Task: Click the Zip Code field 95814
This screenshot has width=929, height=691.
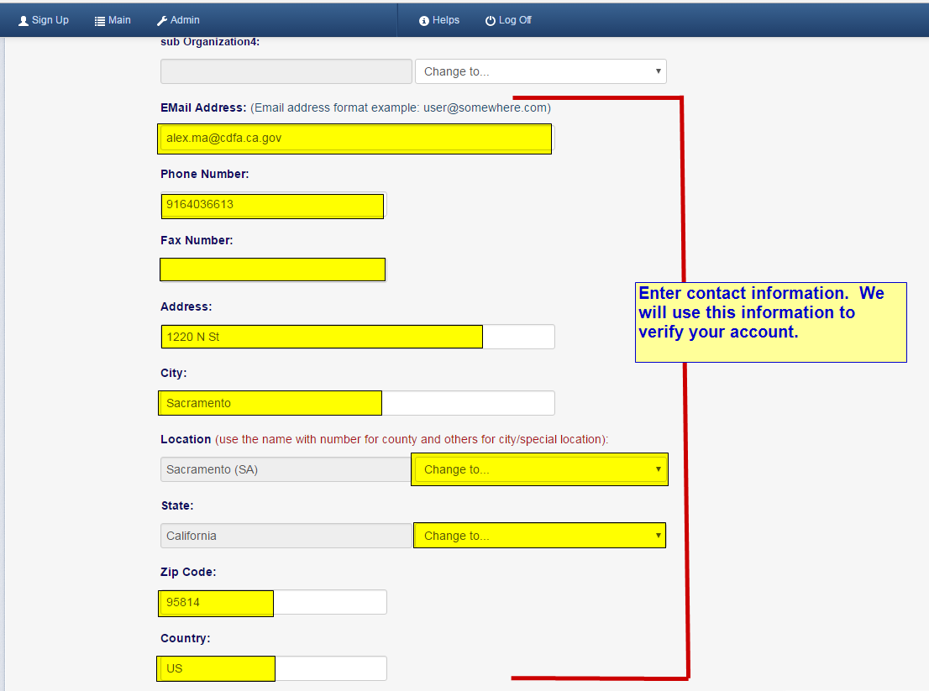Action: click(273, 602)
